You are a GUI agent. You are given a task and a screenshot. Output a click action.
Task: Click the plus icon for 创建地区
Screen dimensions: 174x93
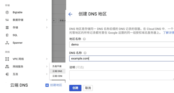pyautogui.click(x=47, y=85)
